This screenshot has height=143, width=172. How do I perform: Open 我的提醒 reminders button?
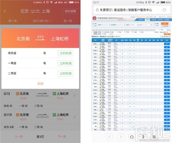tap(70, 11)
